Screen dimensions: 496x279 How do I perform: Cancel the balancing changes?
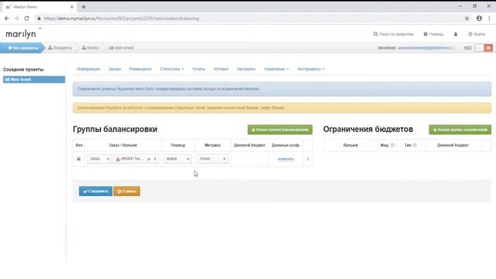click(x=127, y=191)
